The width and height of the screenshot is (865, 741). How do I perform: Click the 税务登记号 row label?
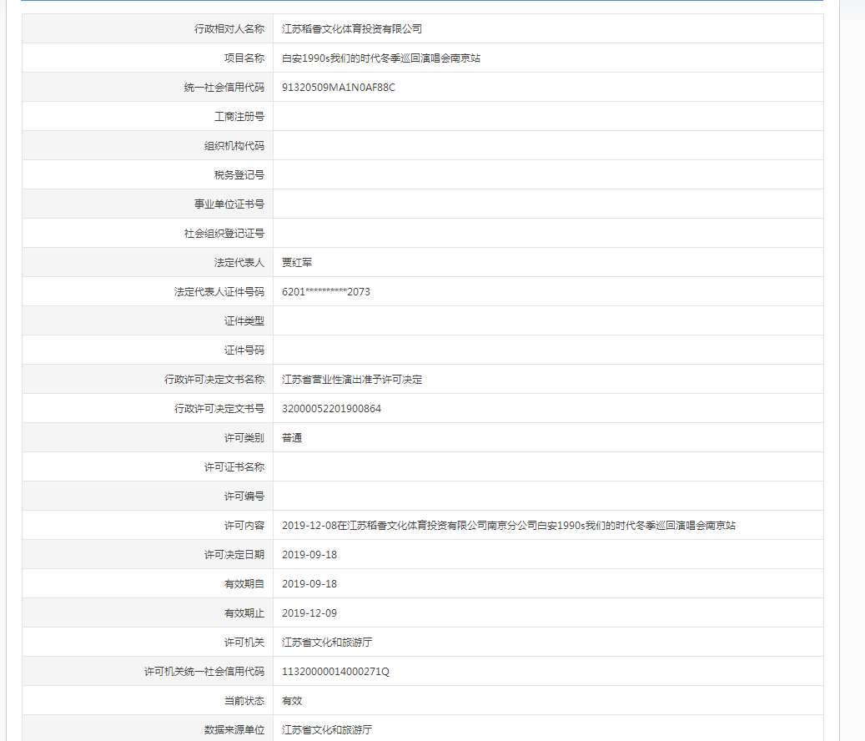239,175
